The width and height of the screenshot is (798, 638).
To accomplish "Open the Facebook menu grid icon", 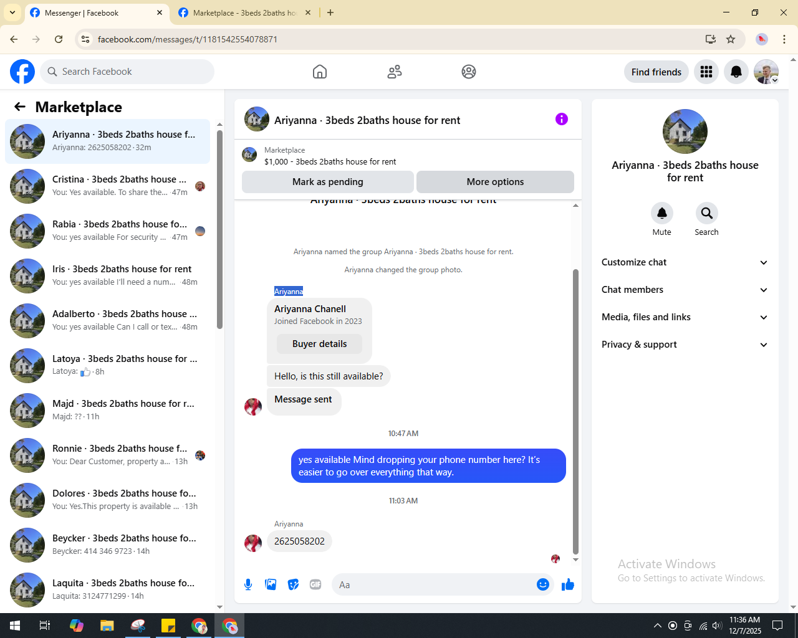I will tap(706, 72).
